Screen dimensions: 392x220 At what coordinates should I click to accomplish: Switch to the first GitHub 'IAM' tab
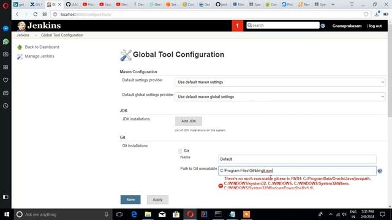72,4
